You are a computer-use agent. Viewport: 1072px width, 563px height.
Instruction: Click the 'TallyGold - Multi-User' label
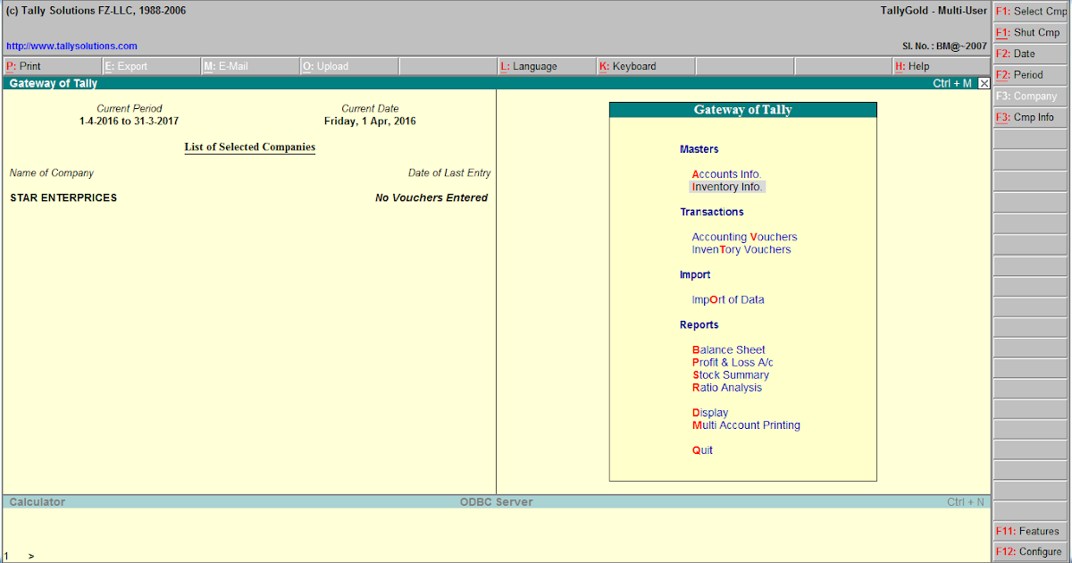click(934, 11)
